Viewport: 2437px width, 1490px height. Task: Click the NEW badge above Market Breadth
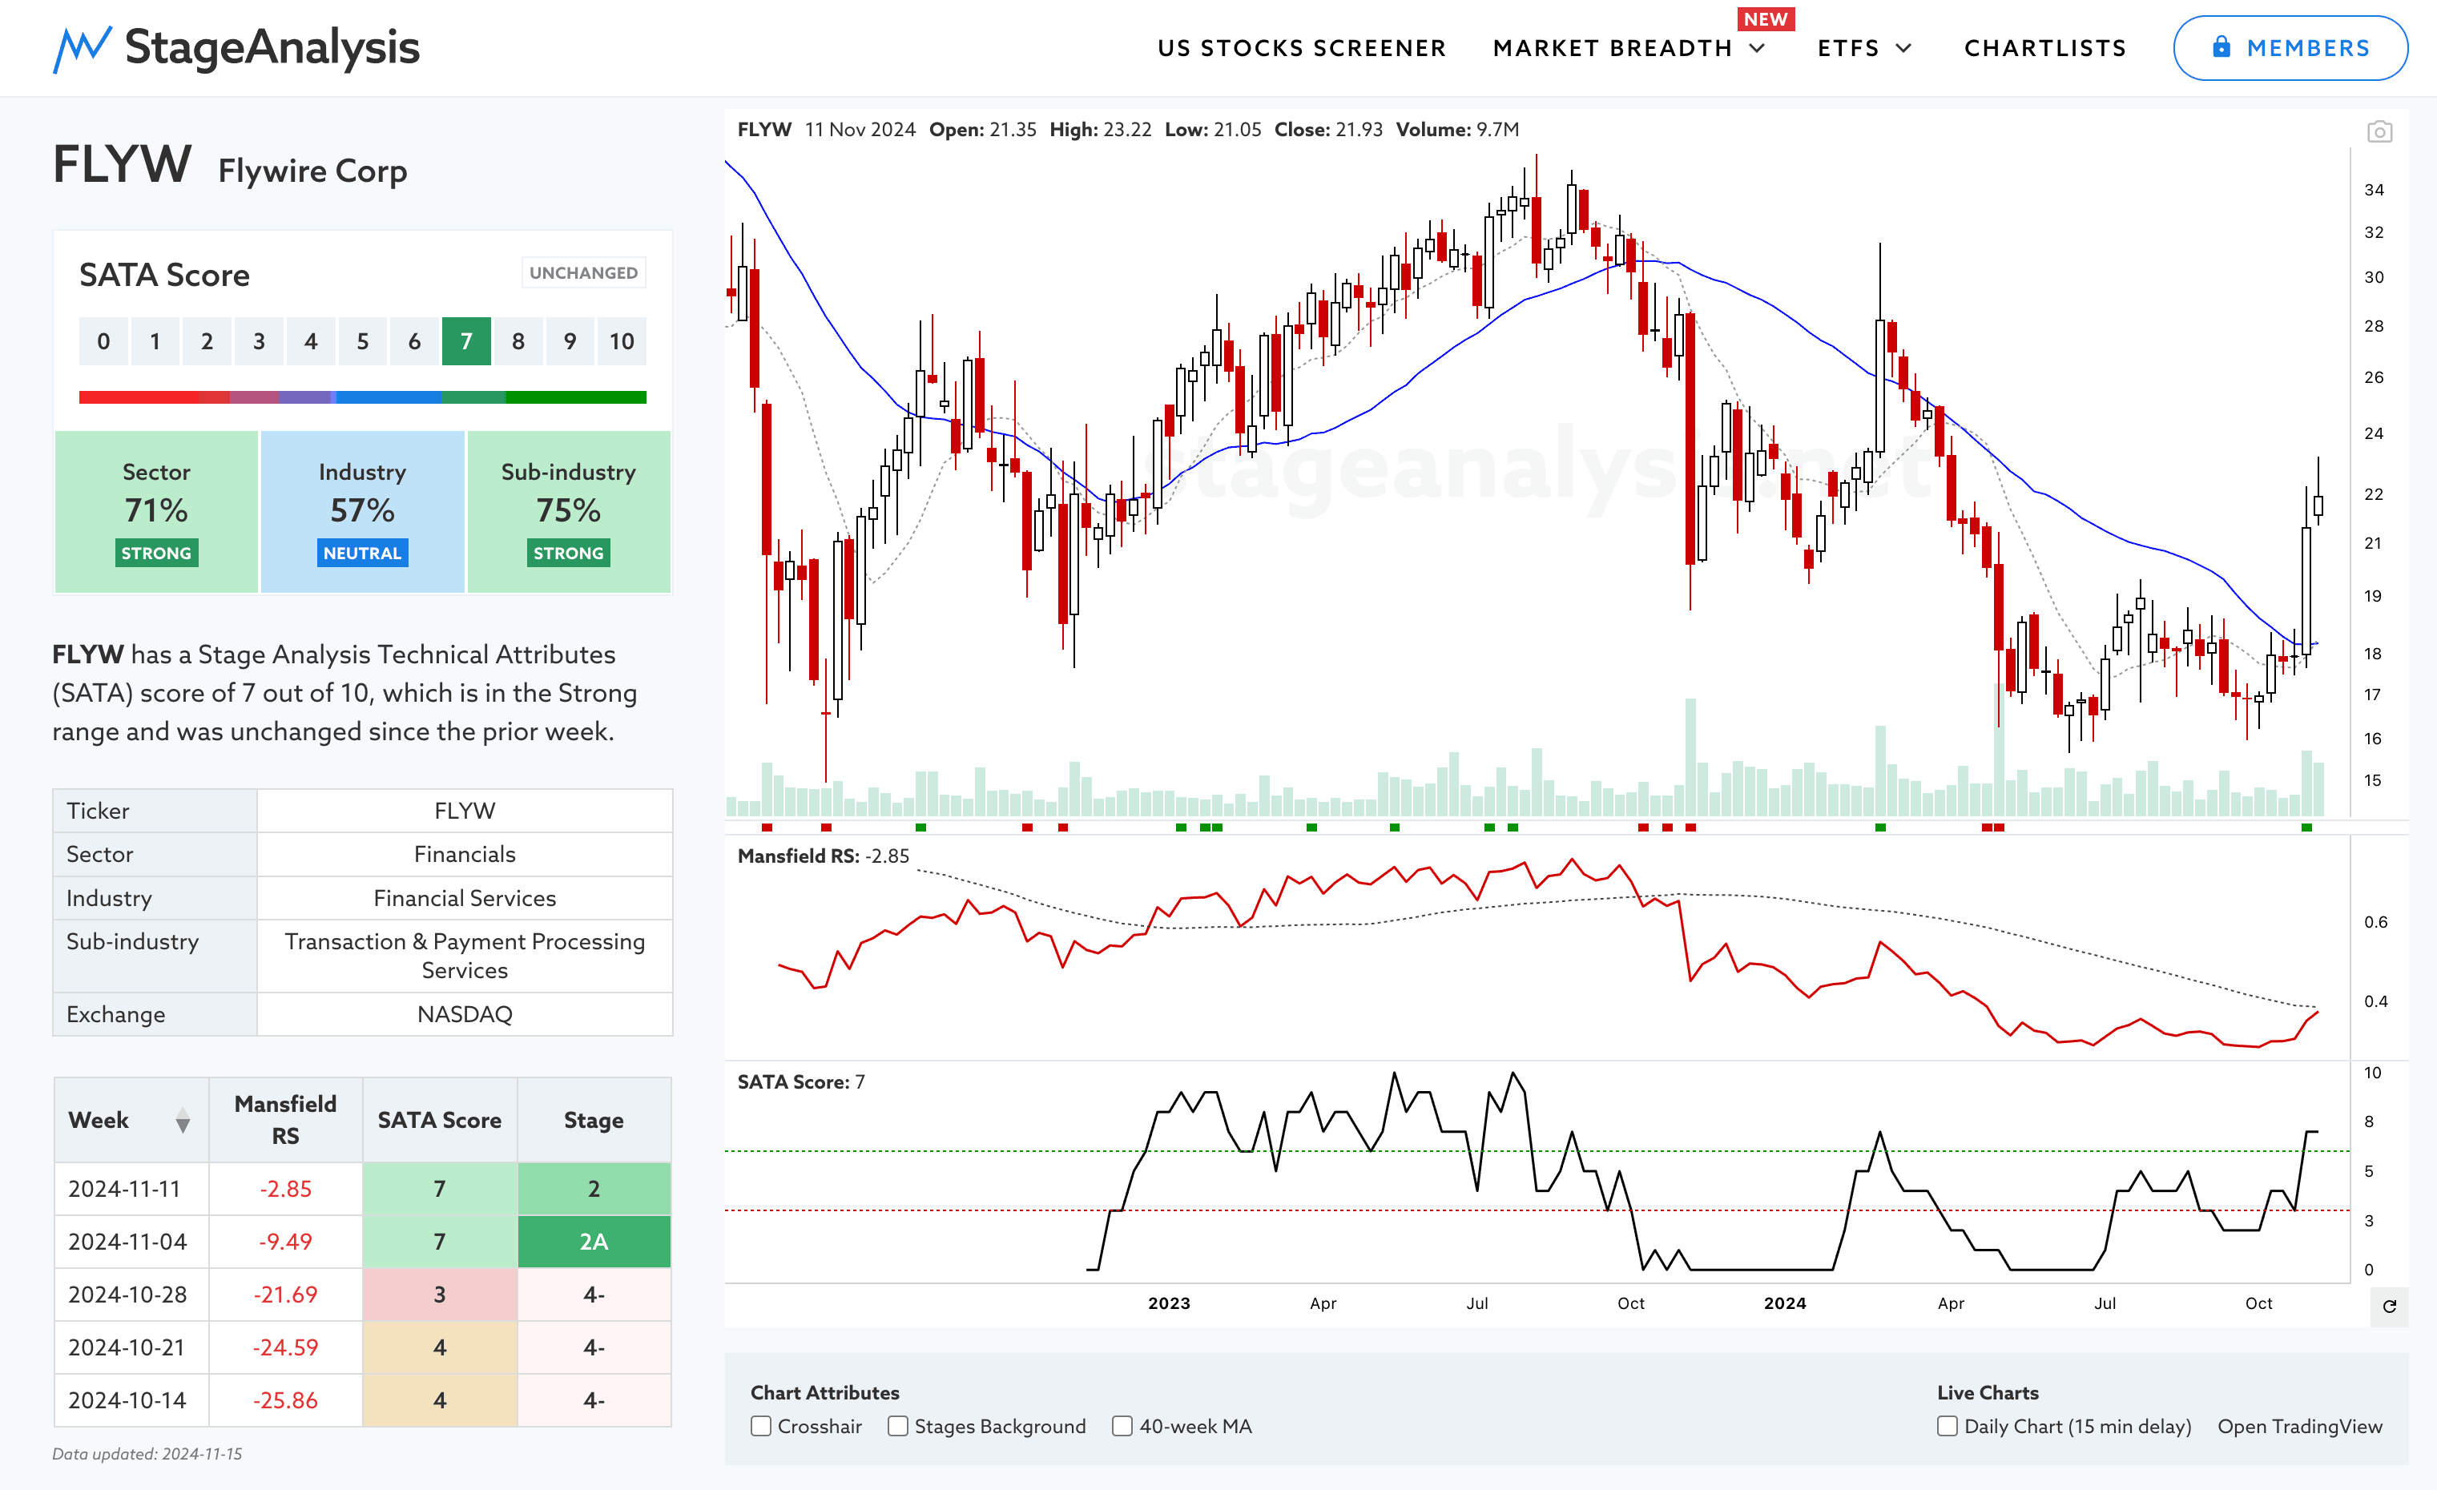1766,18
